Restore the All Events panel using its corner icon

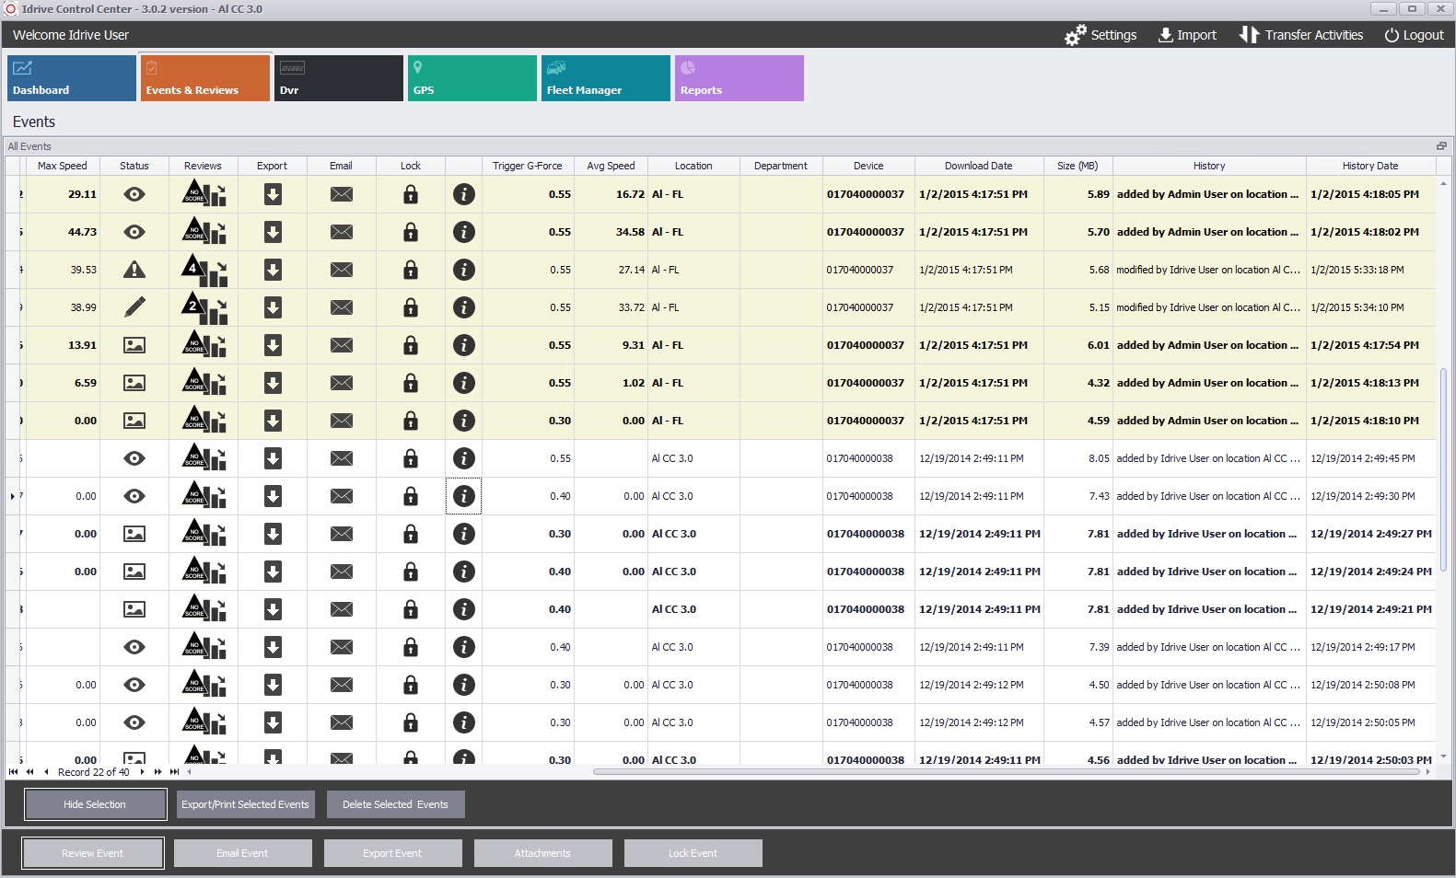click(x=1441, y=146)
